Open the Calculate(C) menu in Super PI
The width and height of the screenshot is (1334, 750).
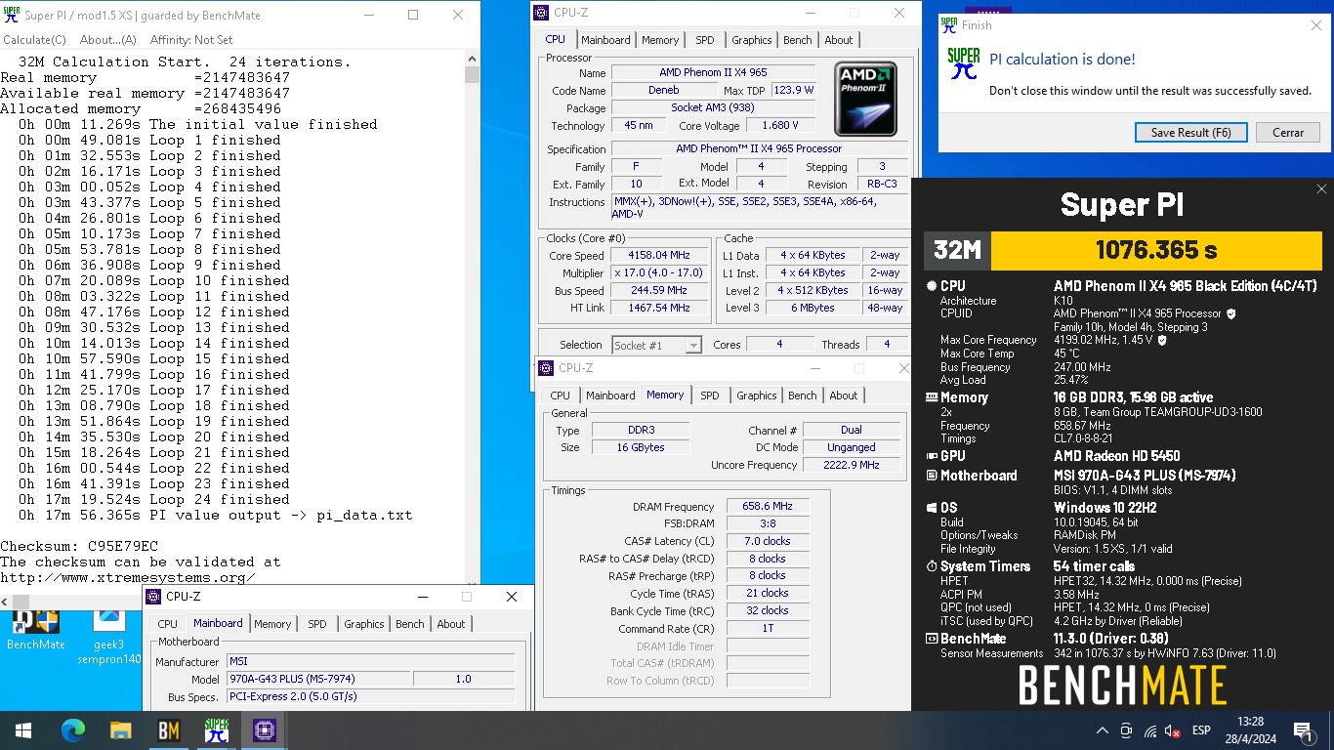[35, 40]
